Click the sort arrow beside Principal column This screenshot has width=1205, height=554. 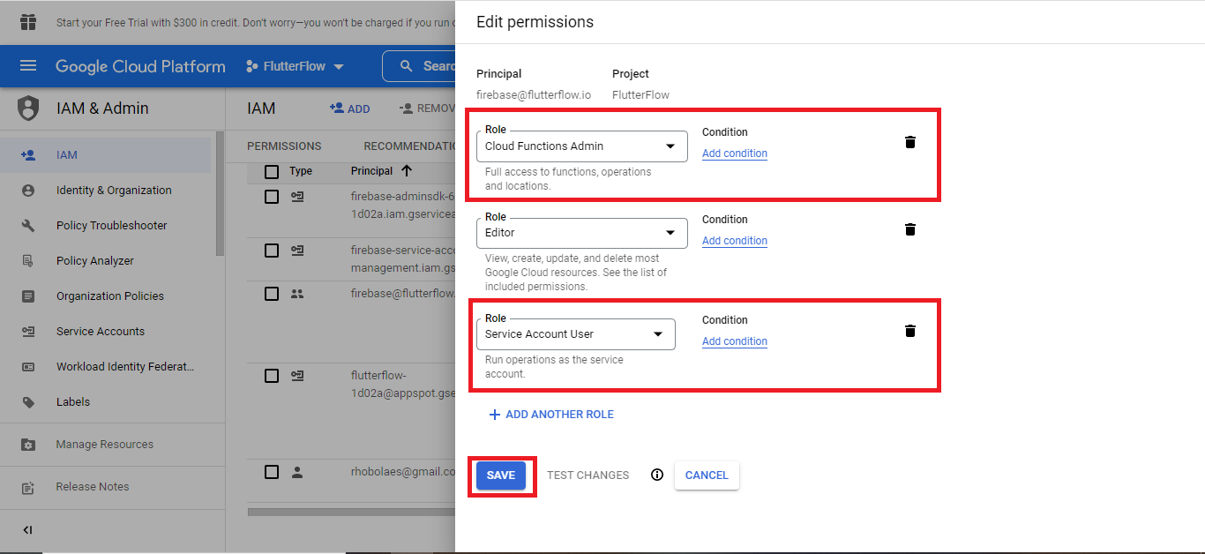407,171
